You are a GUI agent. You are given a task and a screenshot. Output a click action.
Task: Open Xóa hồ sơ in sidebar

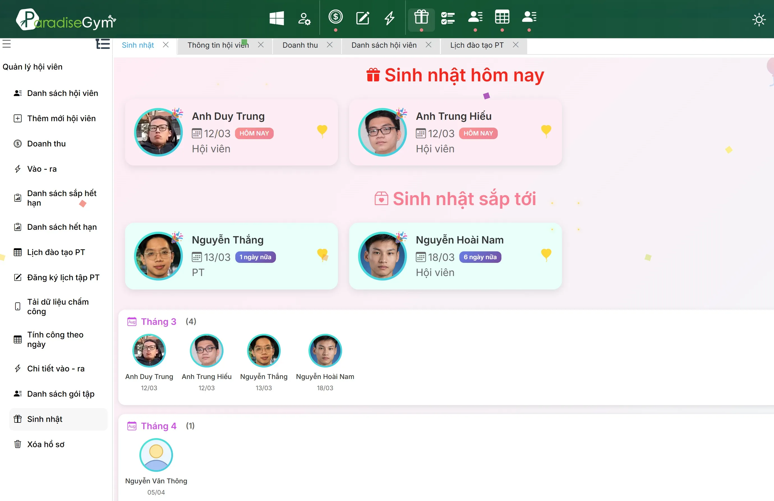coord(58,444)
